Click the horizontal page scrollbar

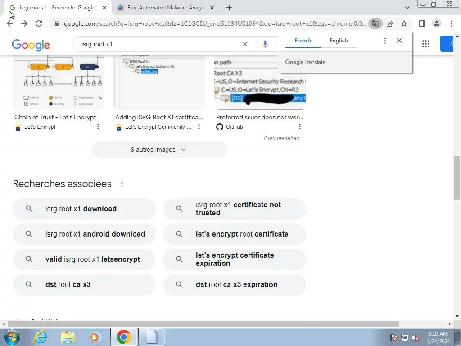[x=203, y=324]
